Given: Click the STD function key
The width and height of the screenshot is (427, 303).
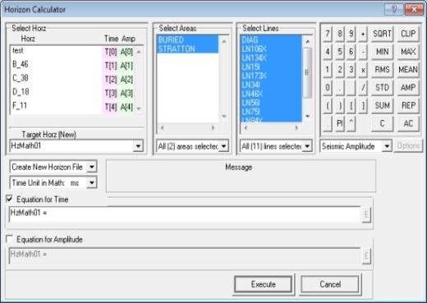Looking at the screenshot, I should [382, 88].
